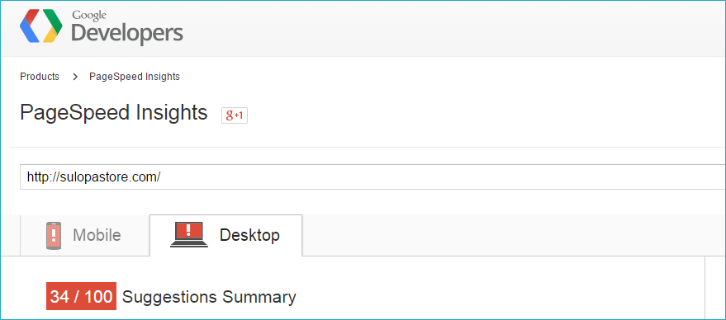Click the Google Developers chevron logo icon
This screenshot has width=726, height=320.
tap(41, 26)
